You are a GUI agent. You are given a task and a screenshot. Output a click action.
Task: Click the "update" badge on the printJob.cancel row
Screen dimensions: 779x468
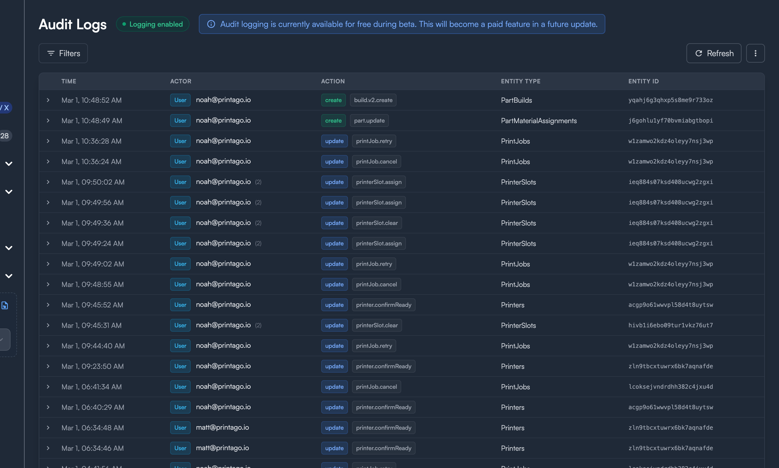point(334,161)
